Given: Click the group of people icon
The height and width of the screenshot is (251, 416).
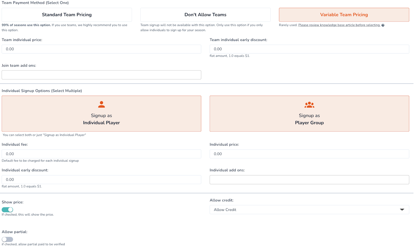Looking at the screenshot, I should [x=309, y=105].
